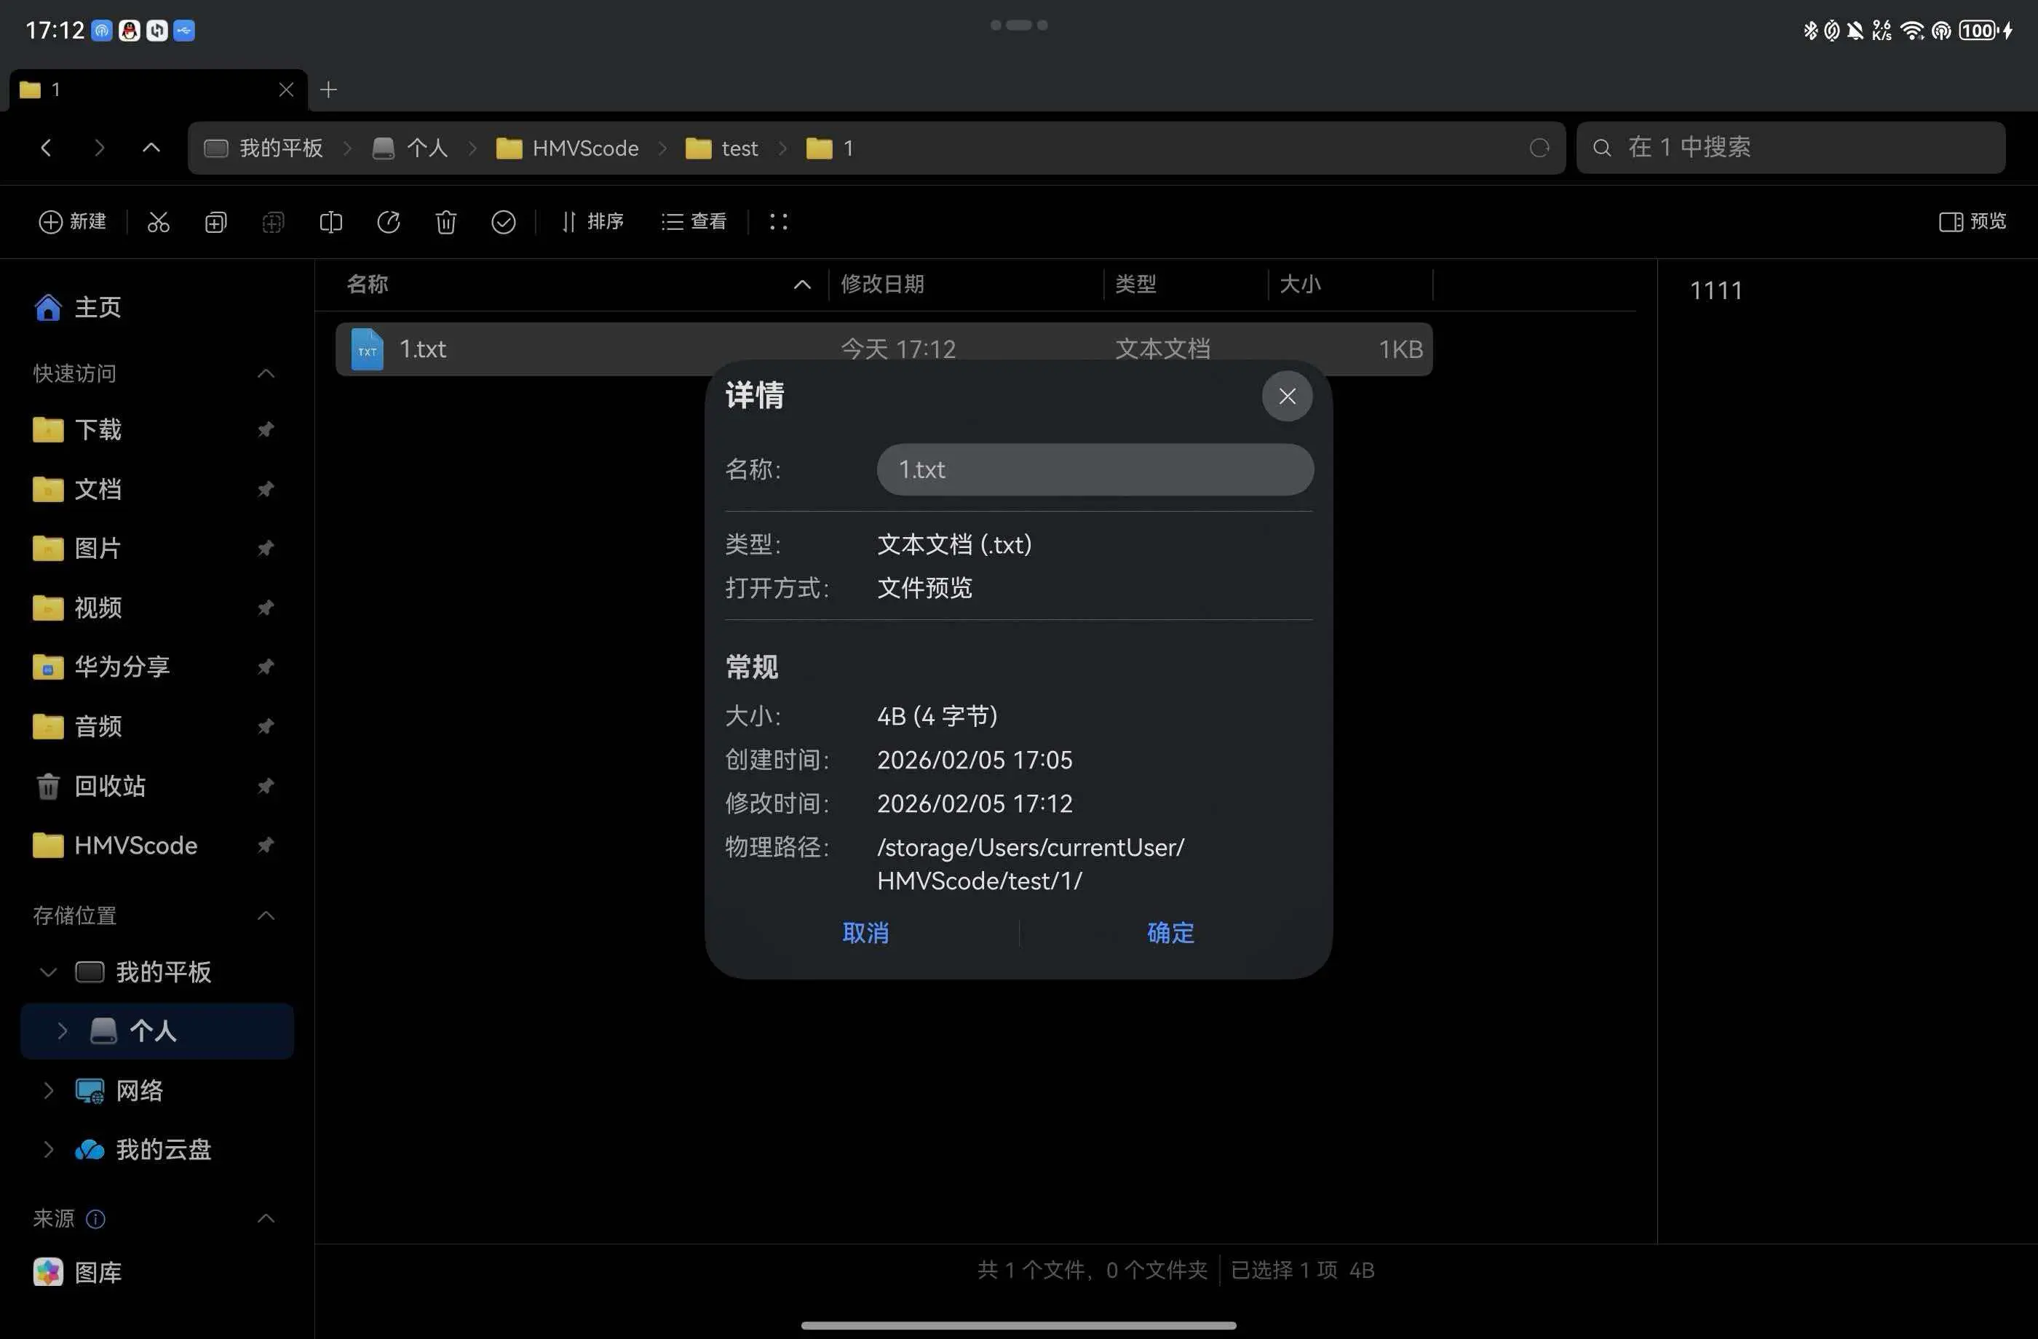Click the trash delete icon in toolbar
The width and height of the screenshot is (2038, 1339).
pos(445,222)
